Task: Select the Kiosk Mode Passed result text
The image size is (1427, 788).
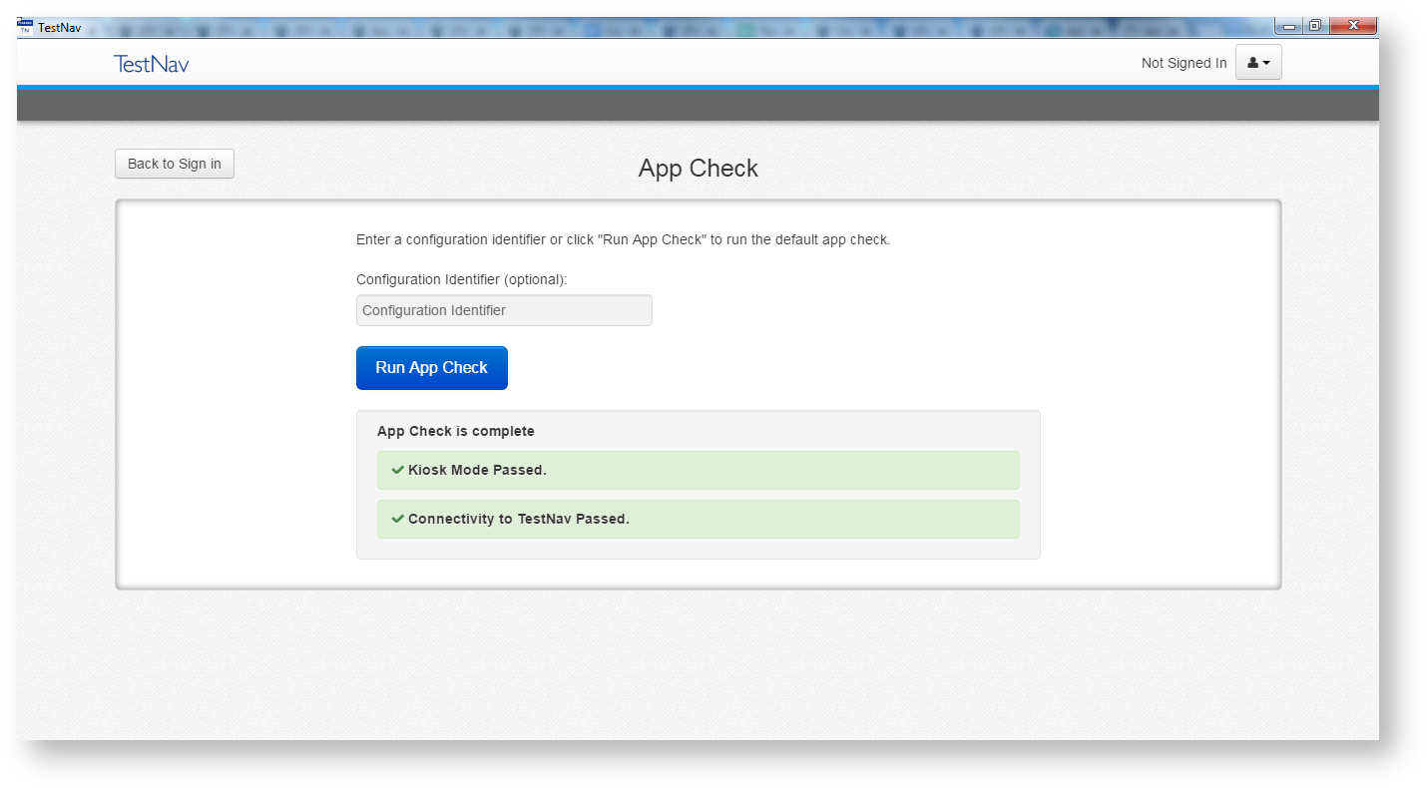Action: tap(477, 470)
